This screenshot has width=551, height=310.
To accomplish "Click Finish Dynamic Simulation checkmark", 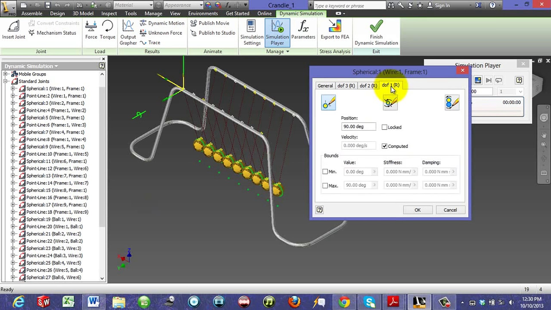I will point(376,26).
